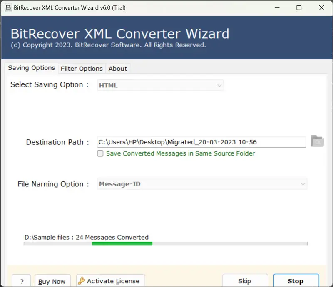
Task: Click the Activate License button text
Action: pyautogui.click(x=113, y=281)
